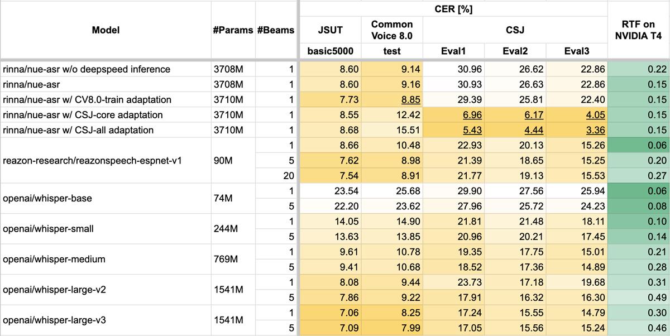
Task: Select the "CSJ" header cell
Action: 515,30
